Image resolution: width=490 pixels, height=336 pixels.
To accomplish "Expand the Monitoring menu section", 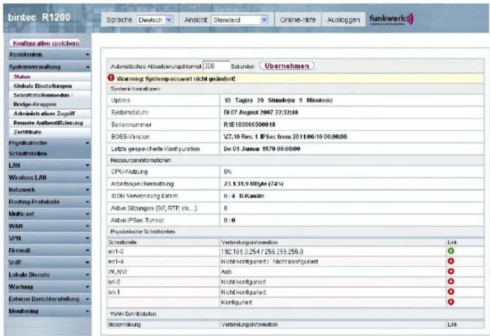I will tap(48, 311).
